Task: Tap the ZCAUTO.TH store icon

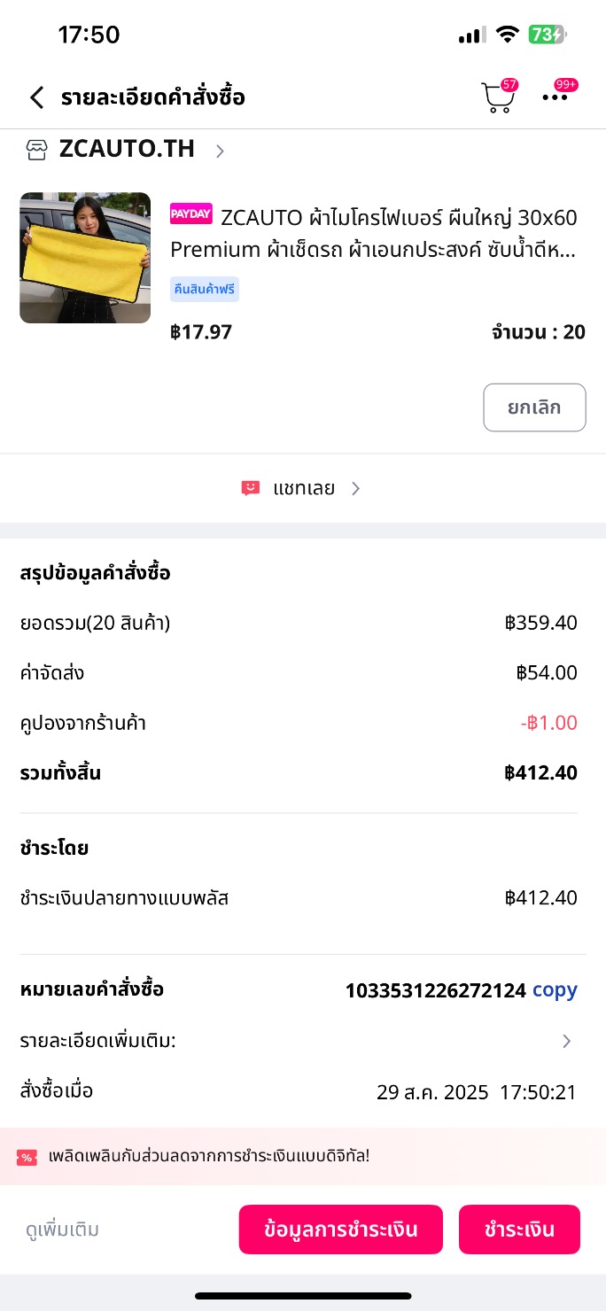Action: (36, 150)
